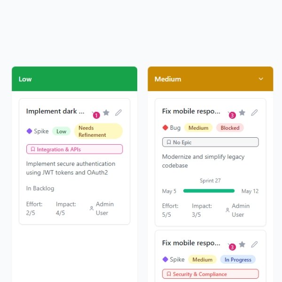This screenshot has width=282, height=282.
Task: Star the first Fix mobile respo card
Action: 242,113
